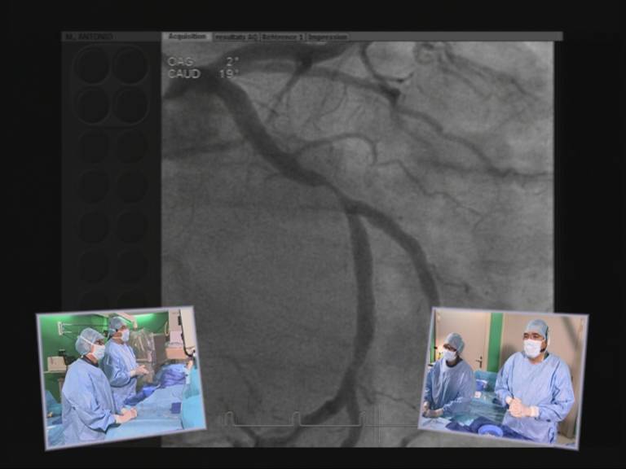Choose the third-row left thumbnail slot
Image resolution: width=626 pixels, height=469 pixels.
92,146
